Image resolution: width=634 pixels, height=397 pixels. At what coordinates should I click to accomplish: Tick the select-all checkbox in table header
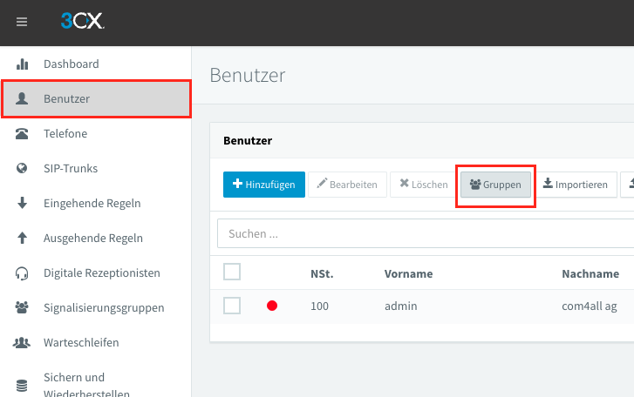(x=232, y=272)
